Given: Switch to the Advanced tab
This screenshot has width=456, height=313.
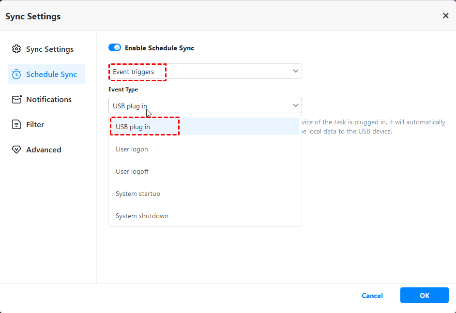Looking at the screenshot, I should (44, 150).
